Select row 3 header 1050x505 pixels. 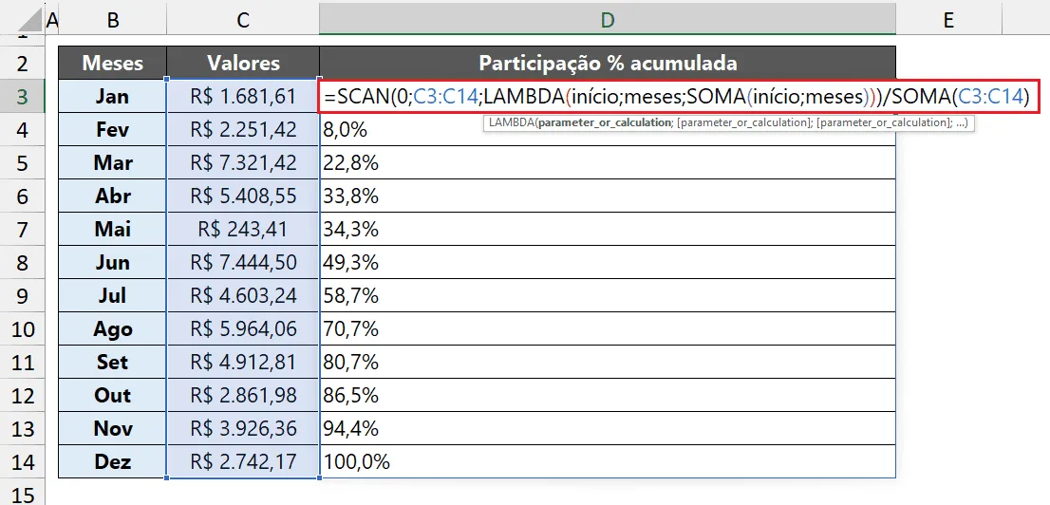22,97
